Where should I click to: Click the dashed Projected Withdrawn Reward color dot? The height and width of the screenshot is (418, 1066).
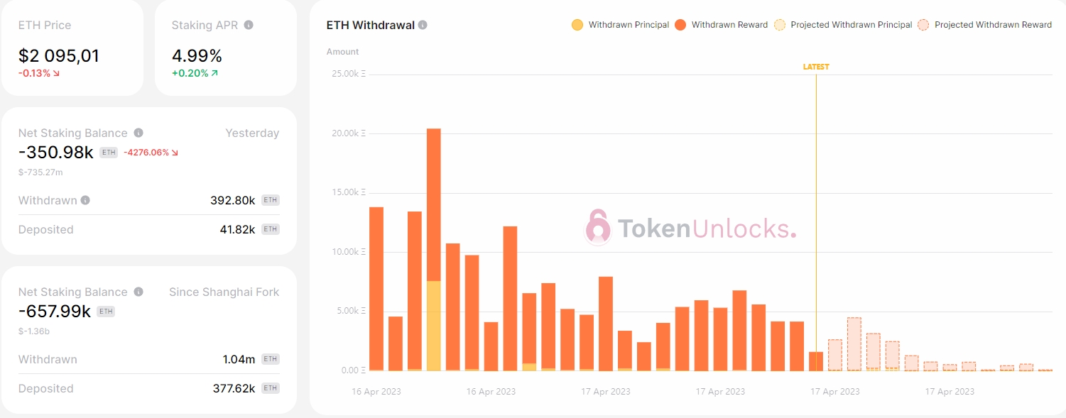923,24
